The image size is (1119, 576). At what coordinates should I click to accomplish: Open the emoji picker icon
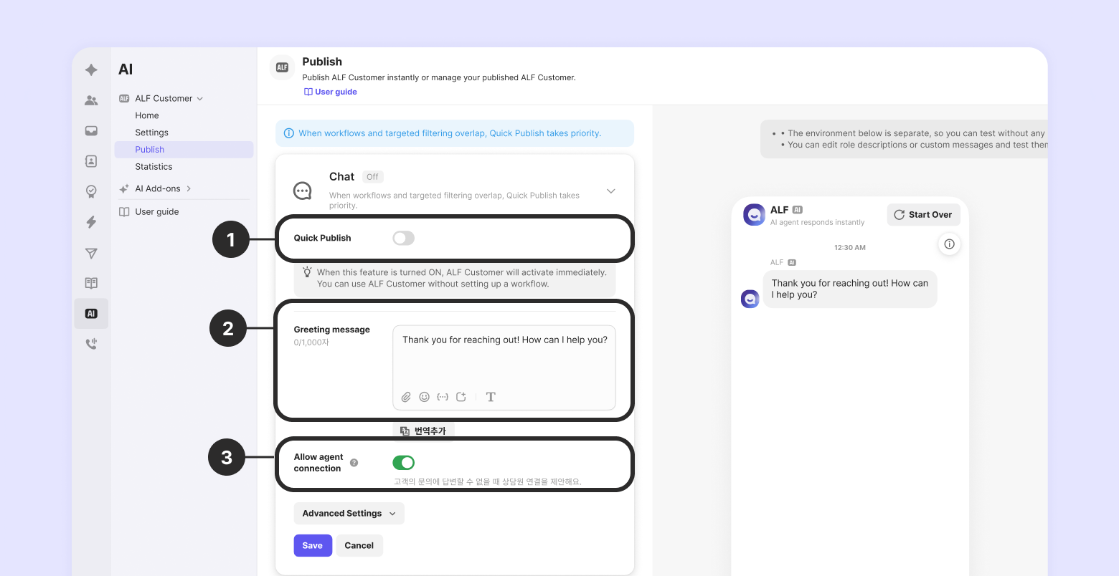[424, 397]
